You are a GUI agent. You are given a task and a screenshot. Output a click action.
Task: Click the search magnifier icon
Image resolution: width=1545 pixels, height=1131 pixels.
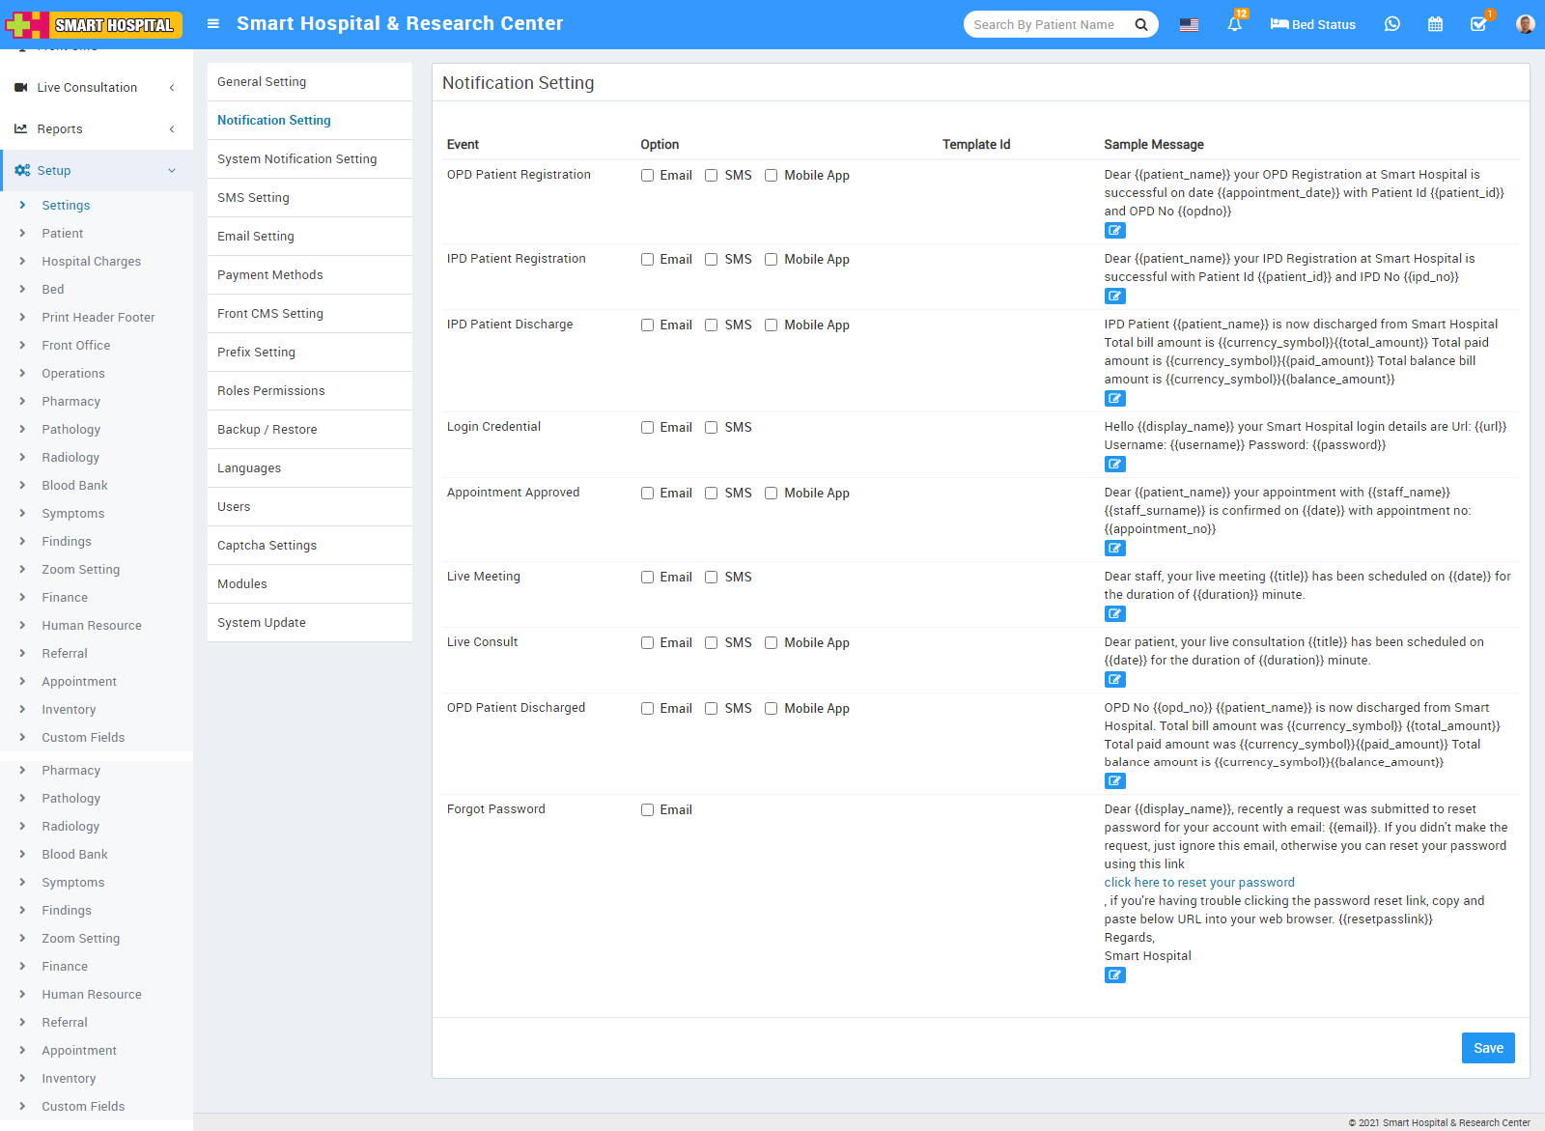tap(1140, 24)
